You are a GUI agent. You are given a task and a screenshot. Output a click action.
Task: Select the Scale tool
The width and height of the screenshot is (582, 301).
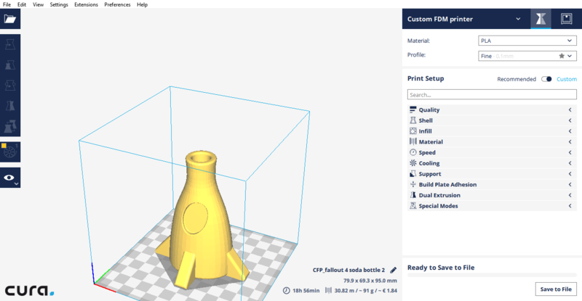click(10, 65)
